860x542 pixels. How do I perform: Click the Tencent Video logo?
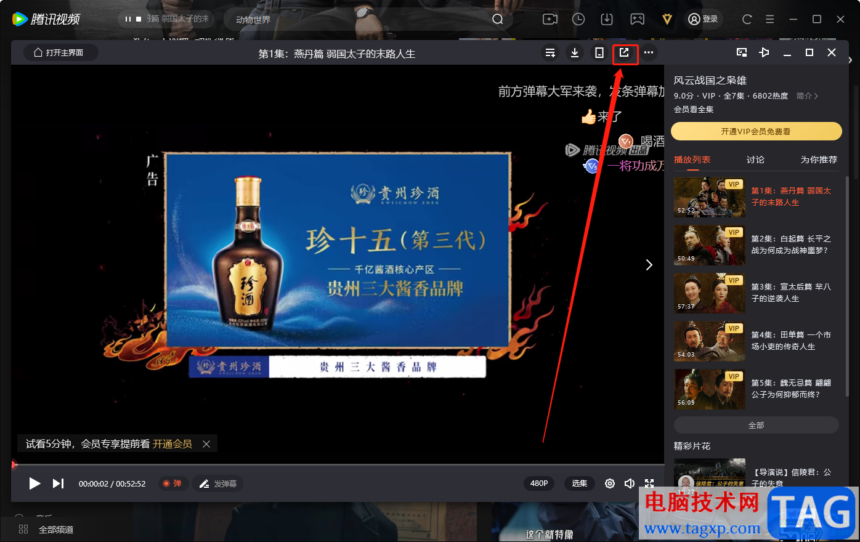(x=46, y=19)
